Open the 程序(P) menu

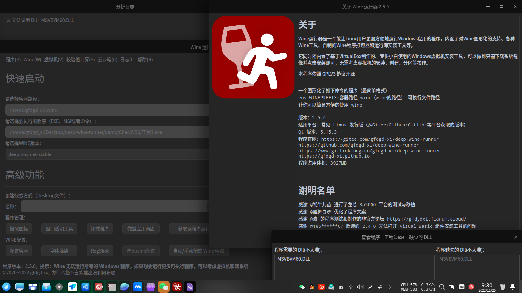point(13,60)
